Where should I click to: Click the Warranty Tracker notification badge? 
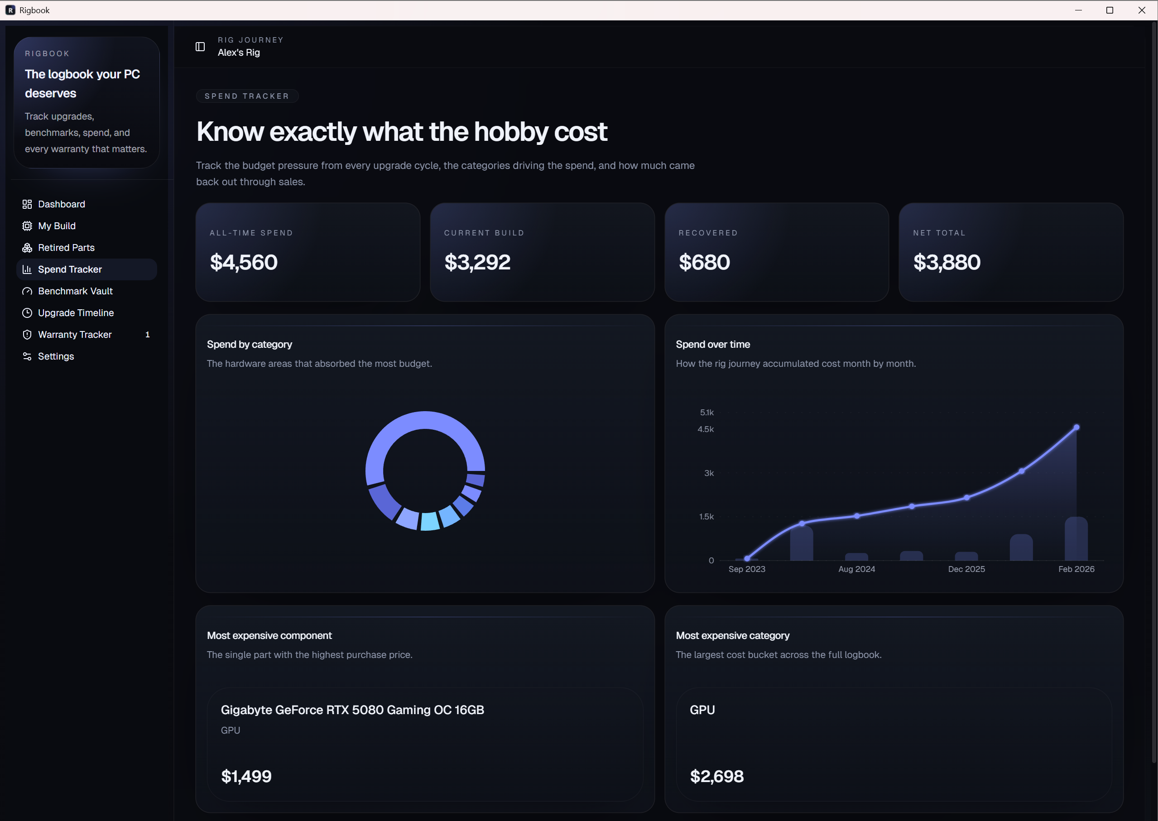[x=148, y=335]
